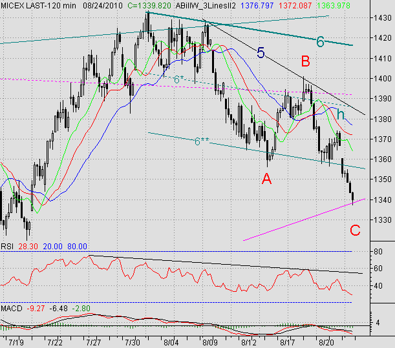The height and width of the screenshot is (348, 395).
Task: Click the RSI value 28.30
Action: click(x=28, y=247)
